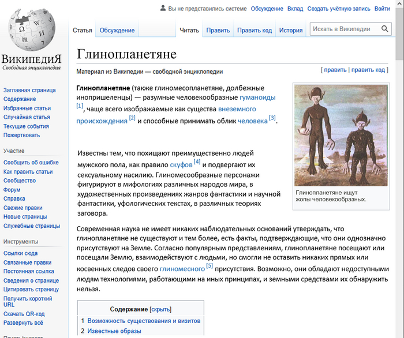Click 'Сообщить об ошибке'
404x338 pixels.
pos(31,163)
